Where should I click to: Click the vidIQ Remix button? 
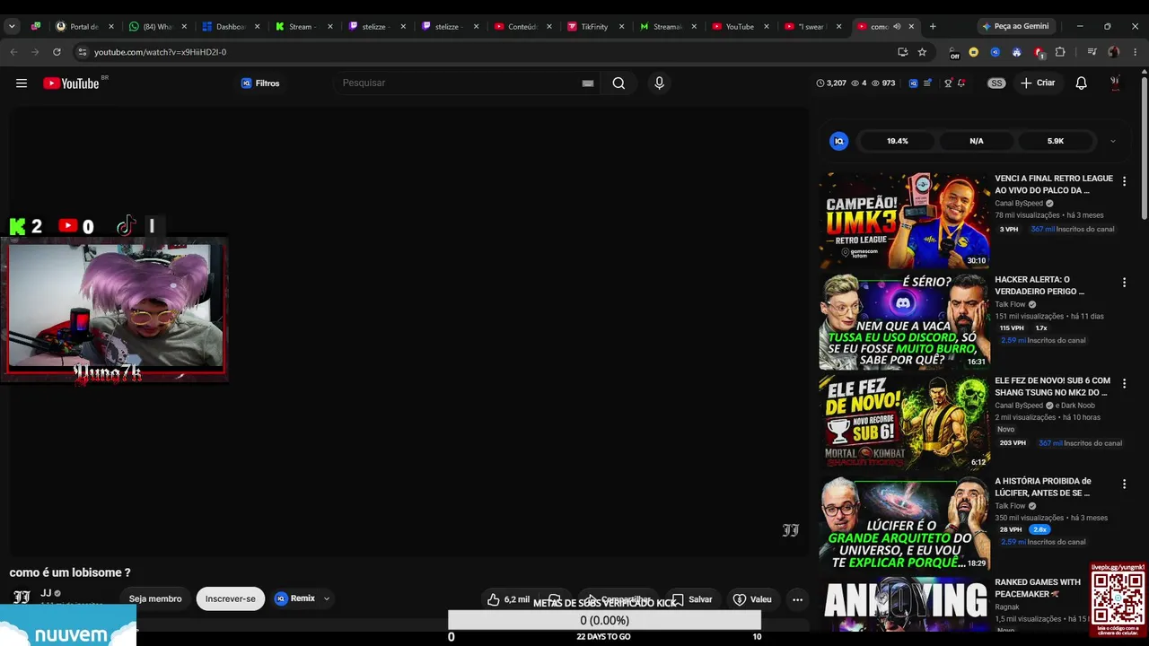pyautogui.click(x=295, y=599)
